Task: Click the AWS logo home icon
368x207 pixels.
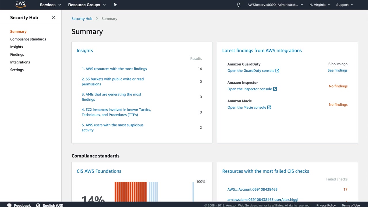Action: tap(20, 5)
